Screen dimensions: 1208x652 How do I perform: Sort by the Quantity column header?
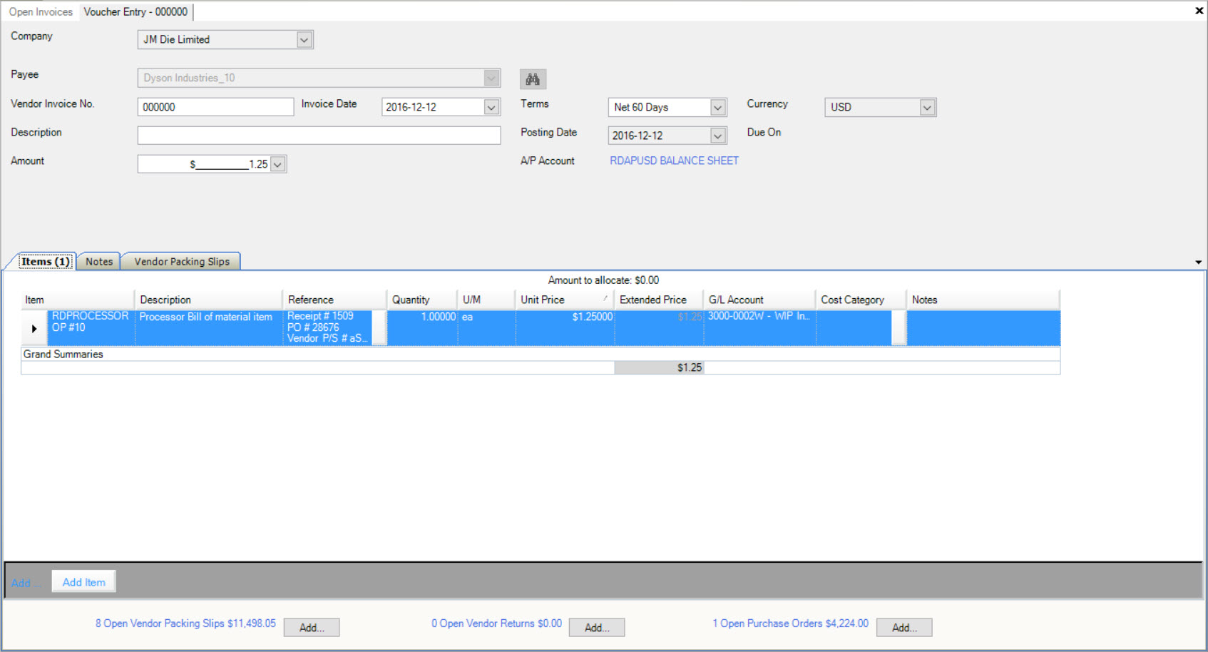point(422,300)
